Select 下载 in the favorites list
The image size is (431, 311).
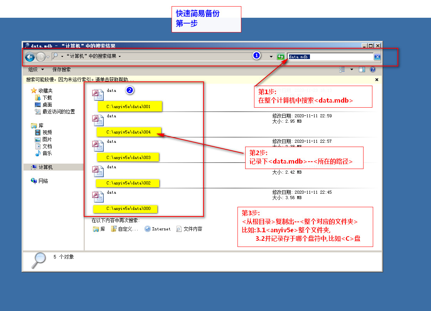click(x=47, y=98)
